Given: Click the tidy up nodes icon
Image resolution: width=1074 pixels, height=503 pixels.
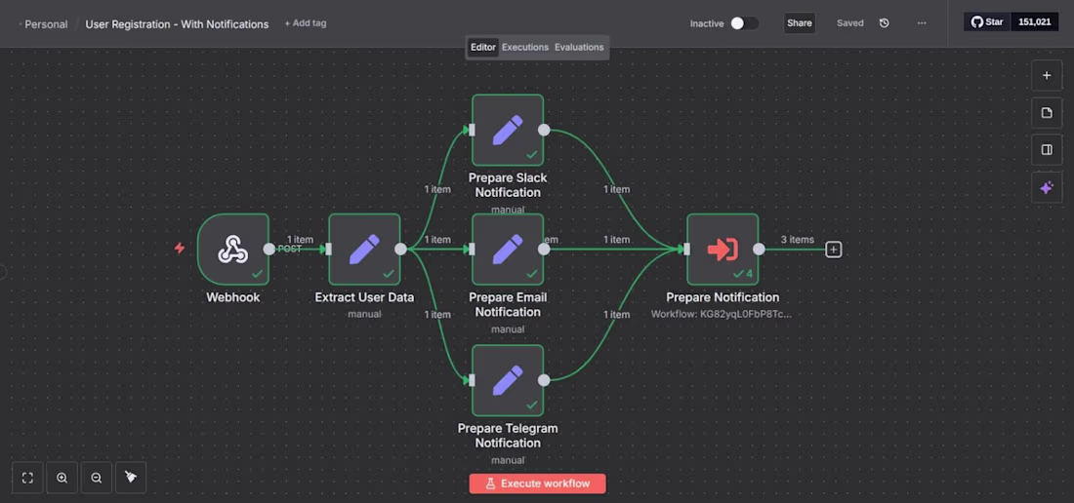Looking at the screenshot, I should [x=131, y=478].
